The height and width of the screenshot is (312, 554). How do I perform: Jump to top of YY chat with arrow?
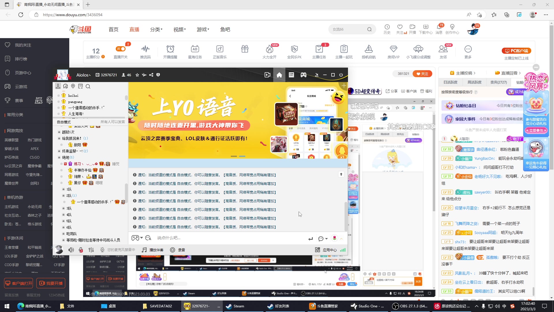pos(341,174)
